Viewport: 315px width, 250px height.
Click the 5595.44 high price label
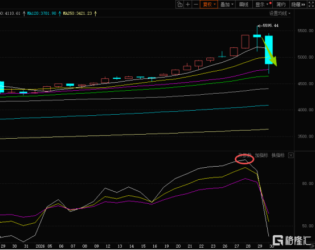point(271,26)
